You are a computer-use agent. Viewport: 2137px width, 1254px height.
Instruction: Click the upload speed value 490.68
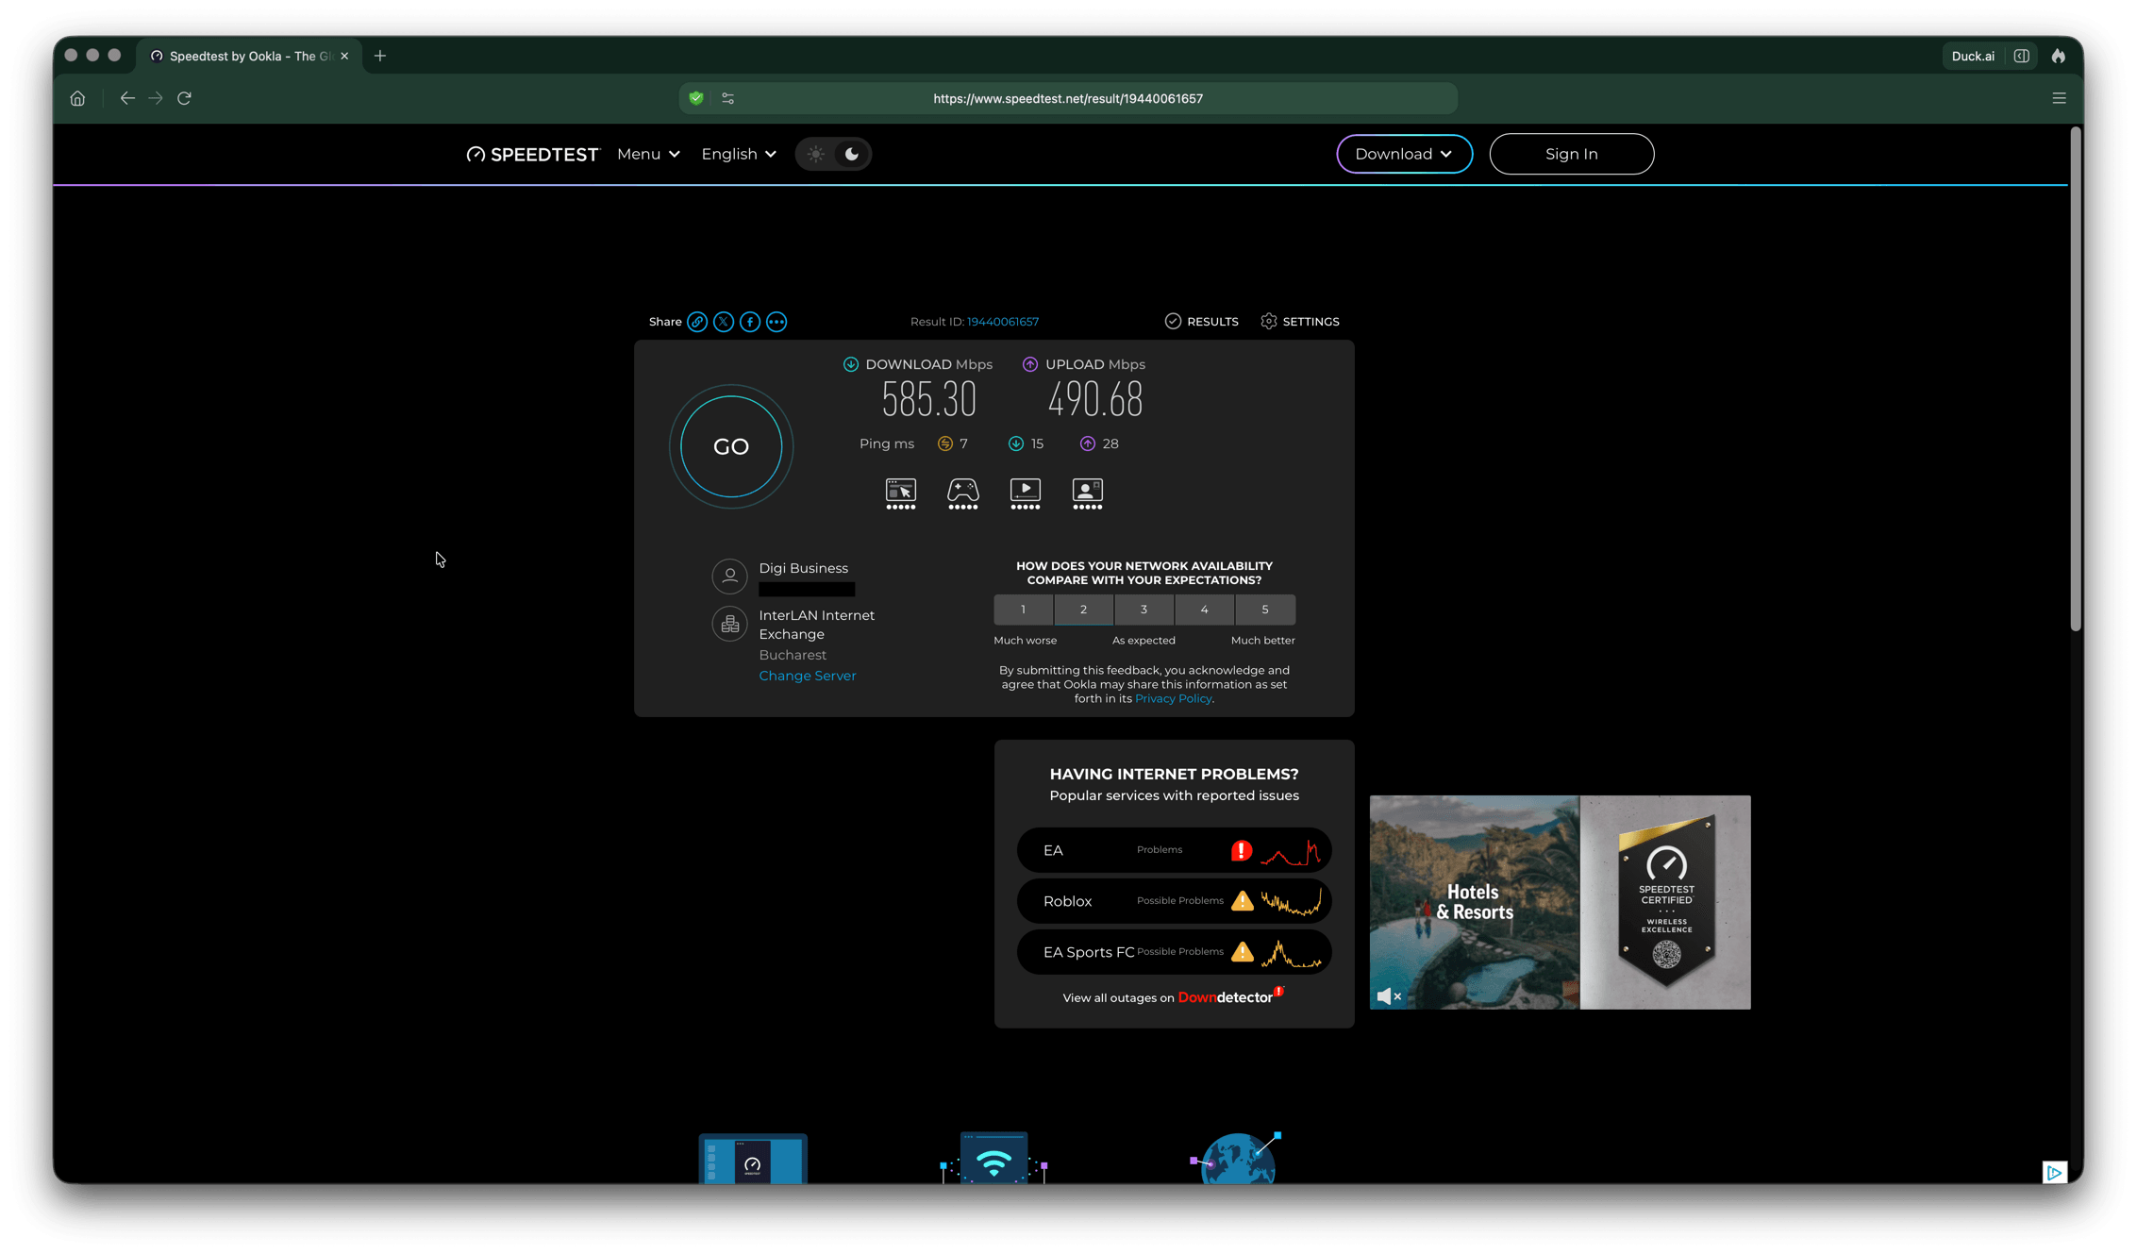tap(1095, 400)
